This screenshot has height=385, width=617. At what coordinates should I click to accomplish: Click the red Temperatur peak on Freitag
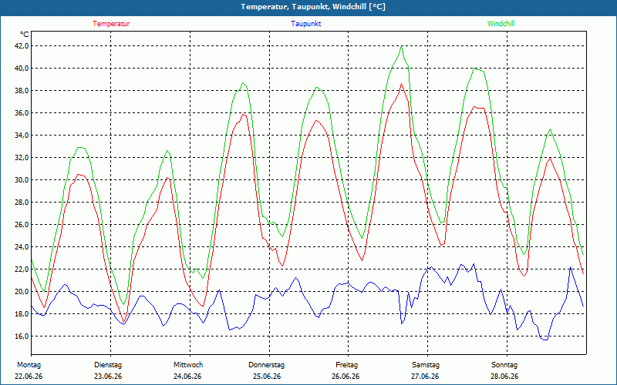pos(401,84)
